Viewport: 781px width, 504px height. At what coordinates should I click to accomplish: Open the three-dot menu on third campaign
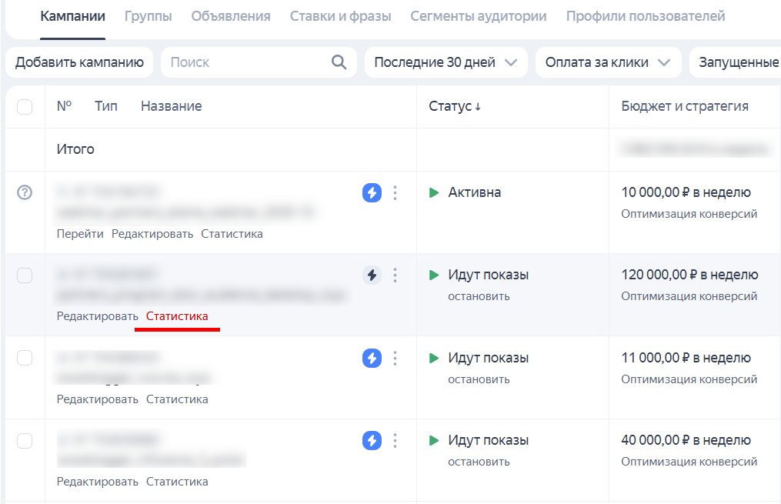click(395, 358)
